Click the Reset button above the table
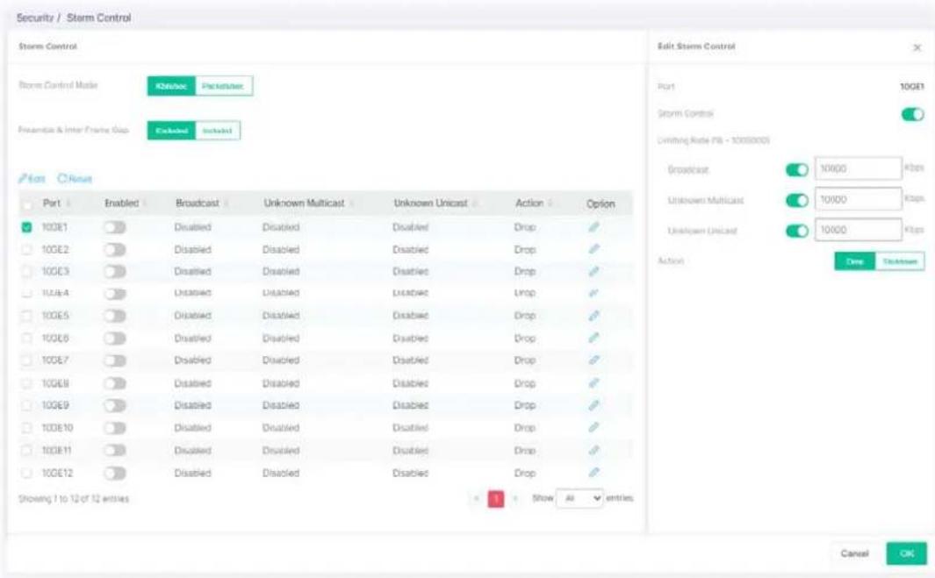This screenshot has width=935, height=578. (x=75, y=179)
